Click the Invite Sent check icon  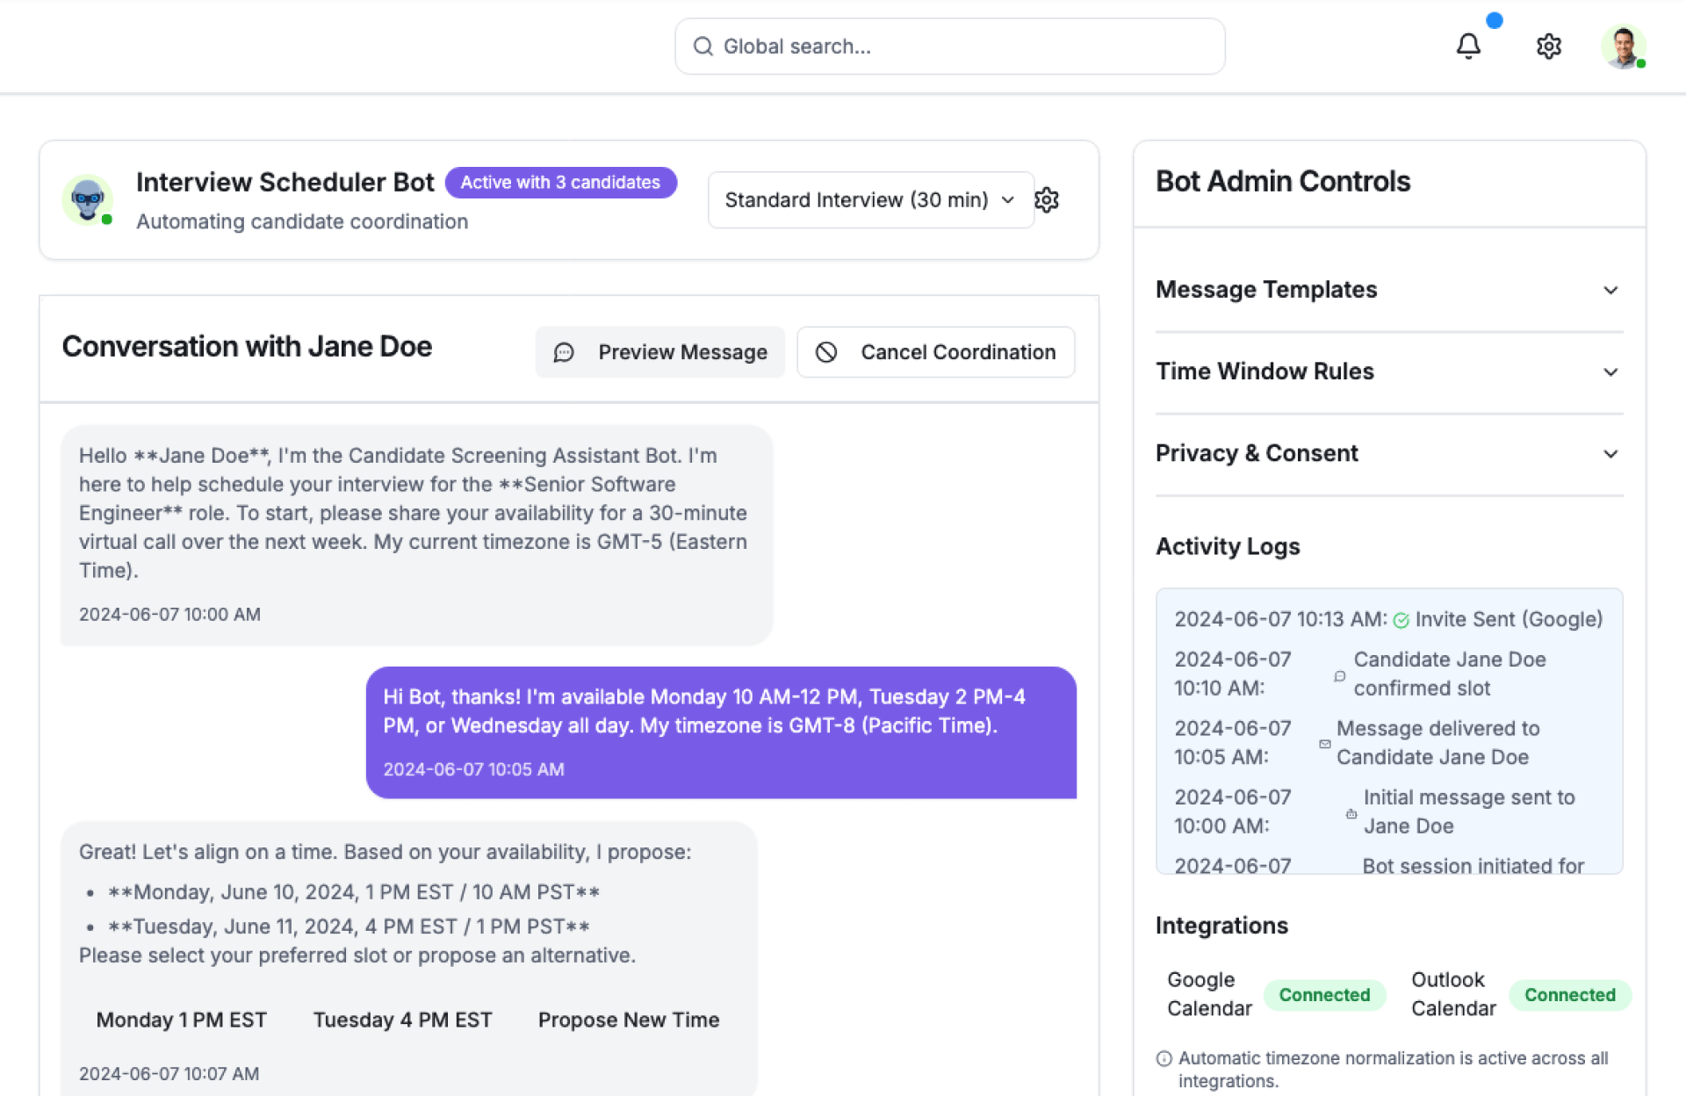tap(1401, 620)
